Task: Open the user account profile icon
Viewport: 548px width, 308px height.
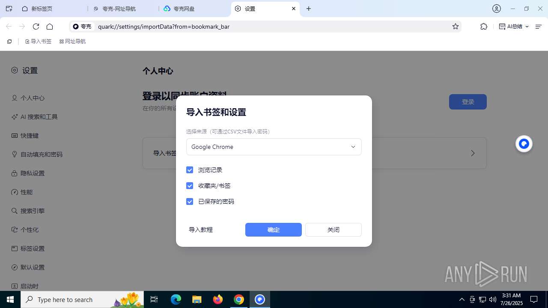Action: 497,9
